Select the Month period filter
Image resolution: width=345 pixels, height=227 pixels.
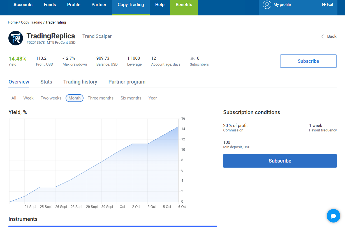tap(75, 98)
